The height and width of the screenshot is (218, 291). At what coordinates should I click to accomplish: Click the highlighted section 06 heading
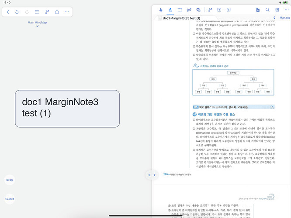click(233, 107)
